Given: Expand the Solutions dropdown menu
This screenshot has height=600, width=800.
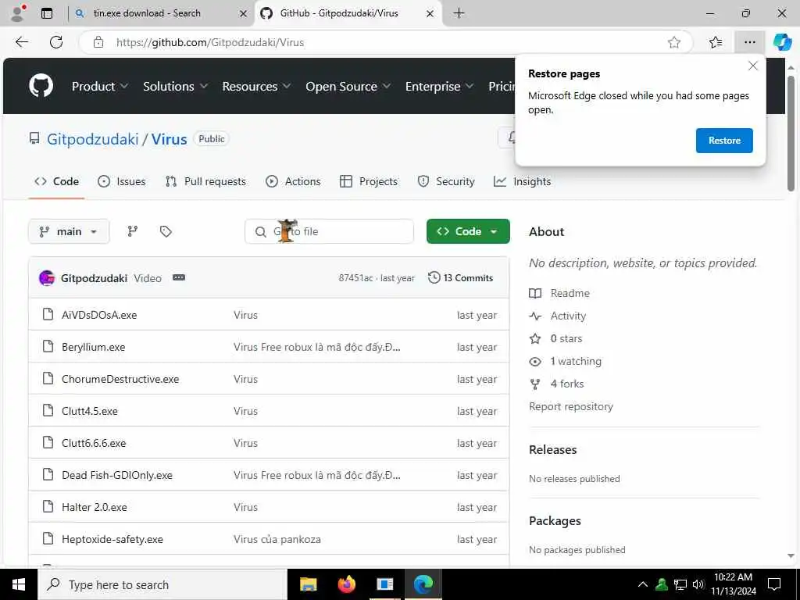Looking at the screenshot, I should click(x=175, y=86).
